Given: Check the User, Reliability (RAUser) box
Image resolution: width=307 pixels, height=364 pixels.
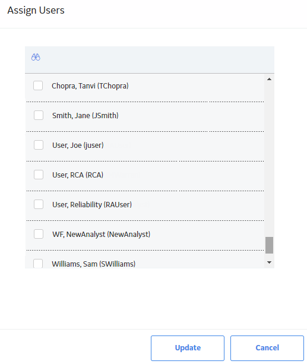Looking at the screenshot, I should click(39, 204).
